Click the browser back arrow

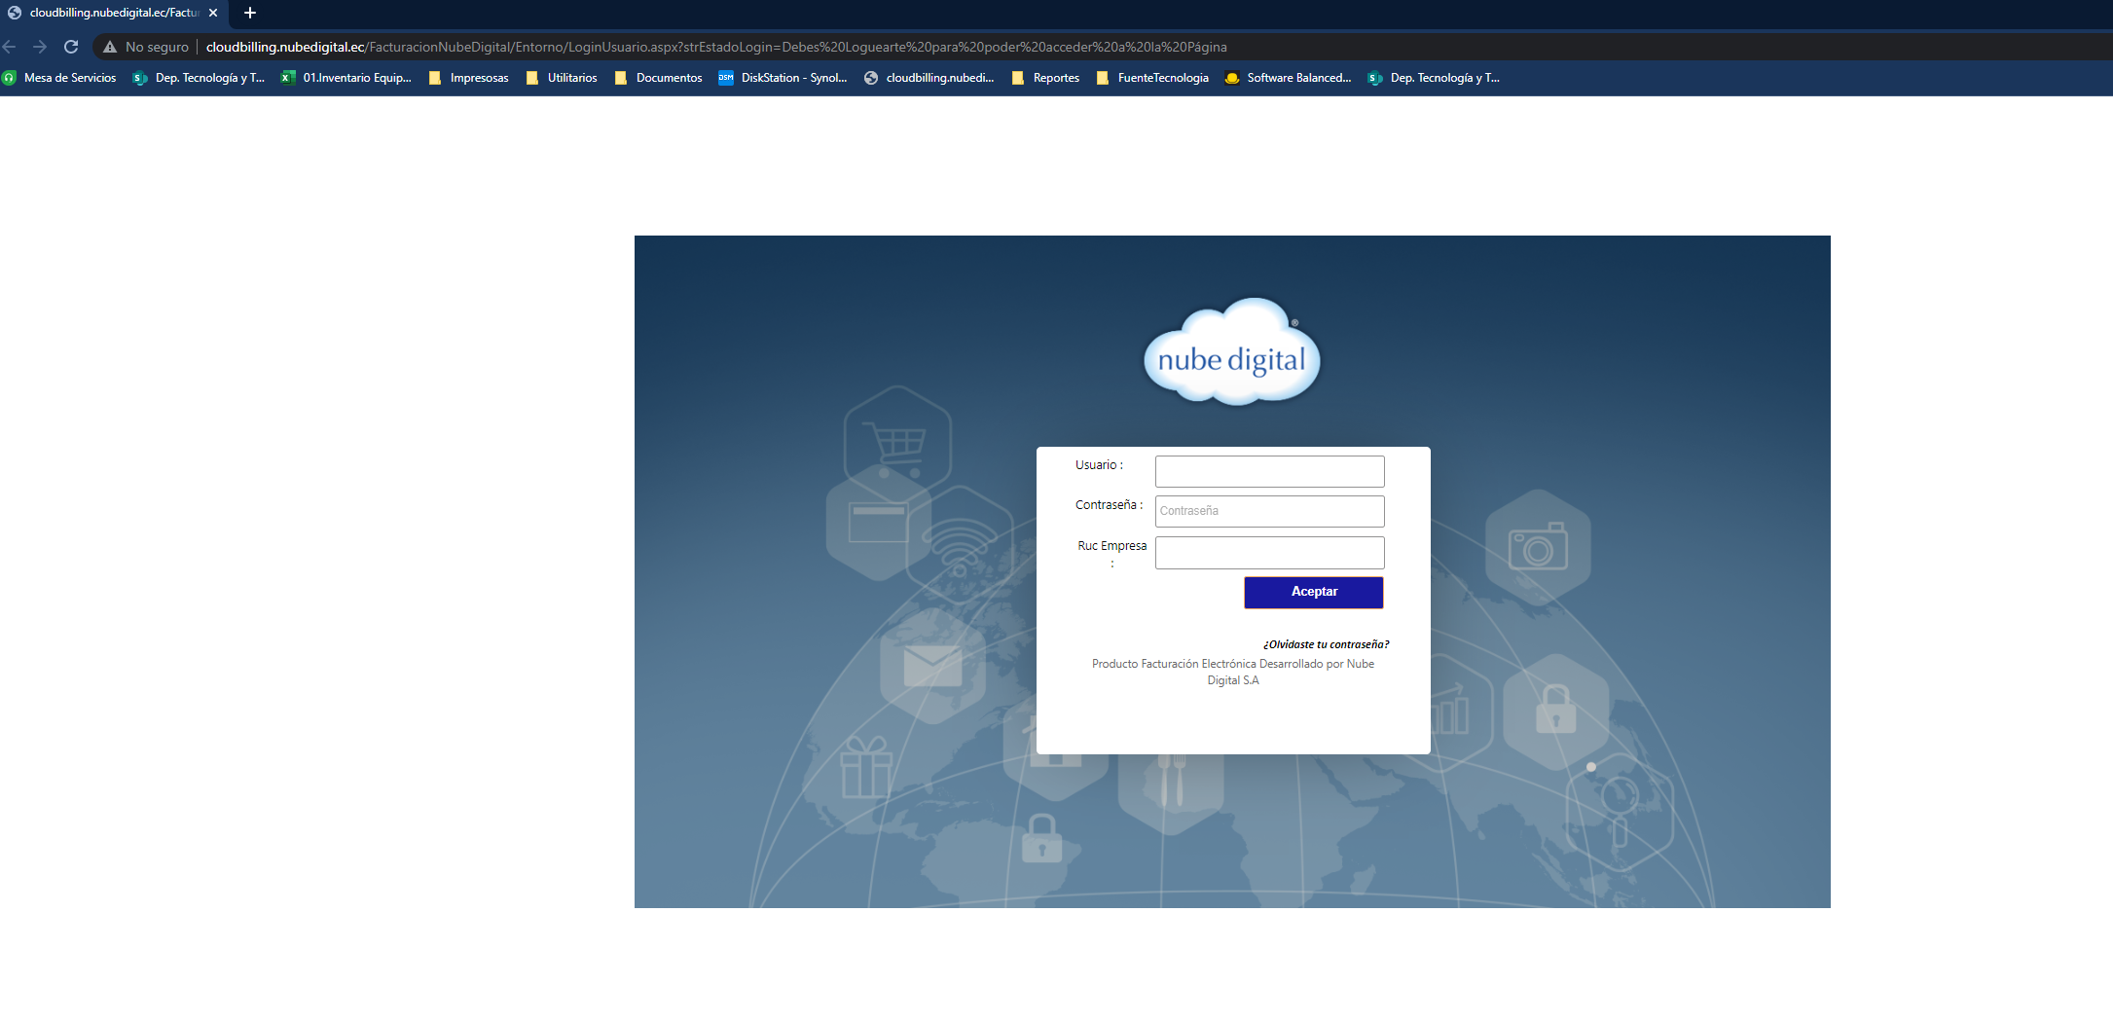(10, 47)
